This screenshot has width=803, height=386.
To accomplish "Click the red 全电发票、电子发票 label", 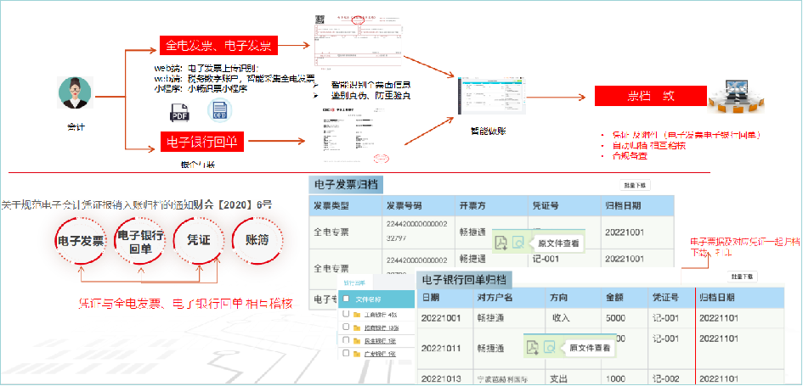I will [218, 46].
